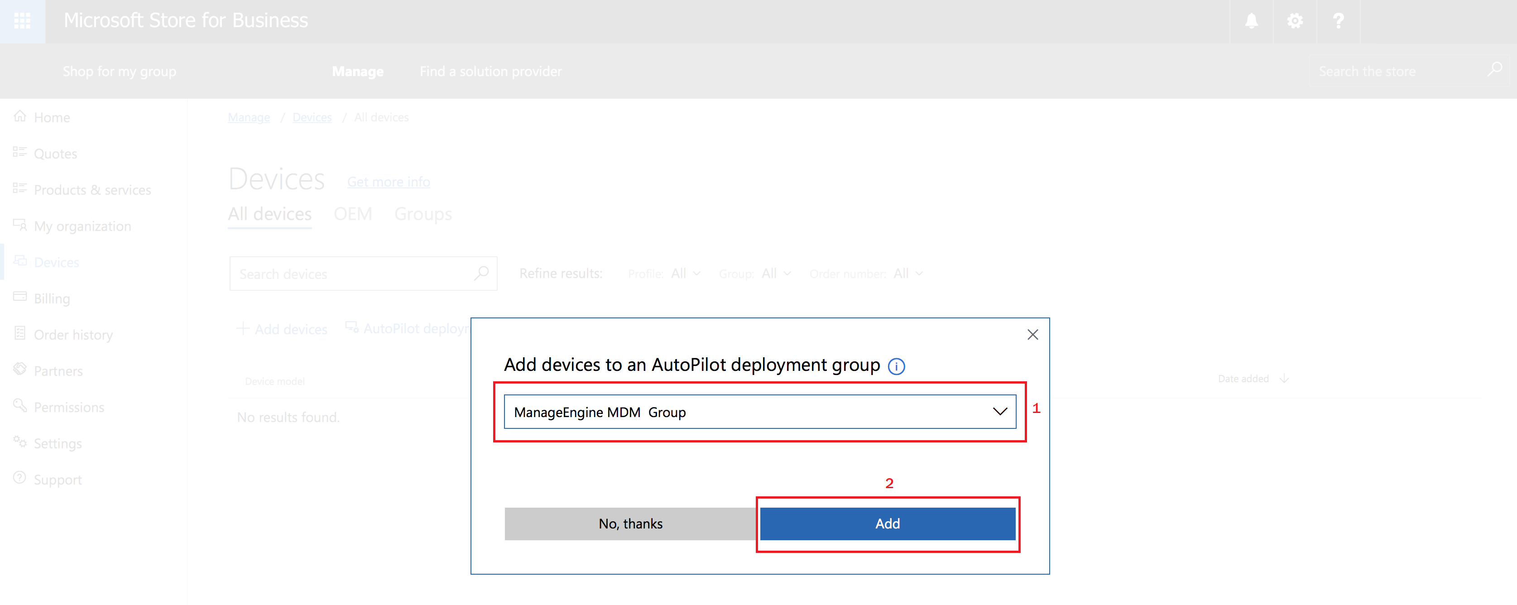This screenshot has width=1517, height=605.
Task: Expand the ManageEngine MDM Group dropdown
Action: tap(999, 411)
